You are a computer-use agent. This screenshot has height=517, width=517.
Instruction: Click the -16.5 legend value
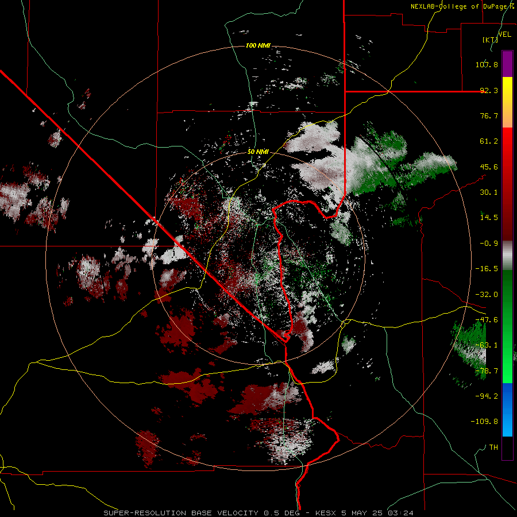487,269
